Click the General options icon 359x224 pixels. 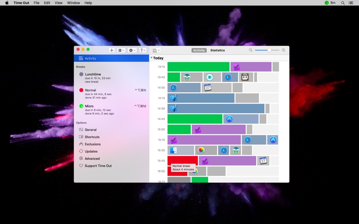click(81, 129)
